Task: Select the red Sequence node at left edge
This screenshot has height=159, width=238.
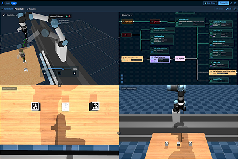Action: click(x=127, y=35)
